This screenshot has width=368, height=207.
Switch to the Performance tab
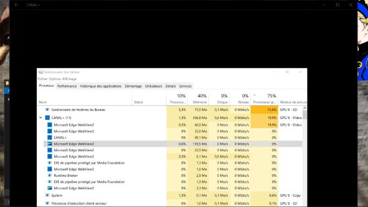tap(67, 86)
